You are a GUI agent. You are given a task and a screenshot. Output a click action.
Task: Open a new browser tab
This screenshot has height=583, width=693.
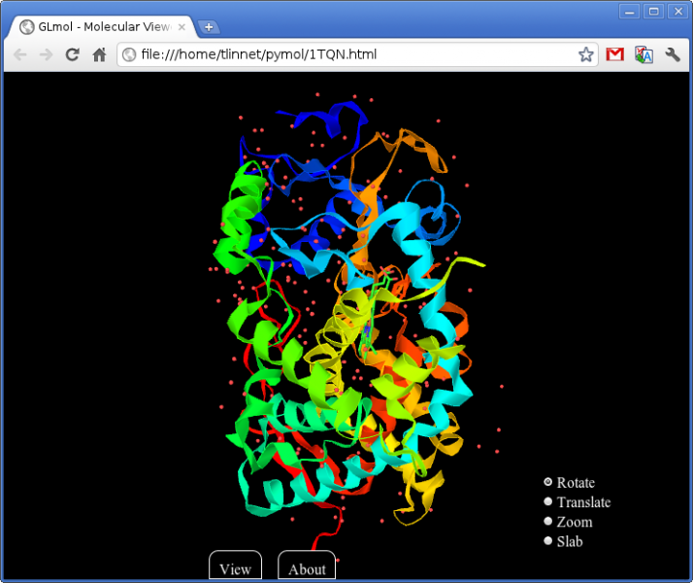tap(209, 26)
